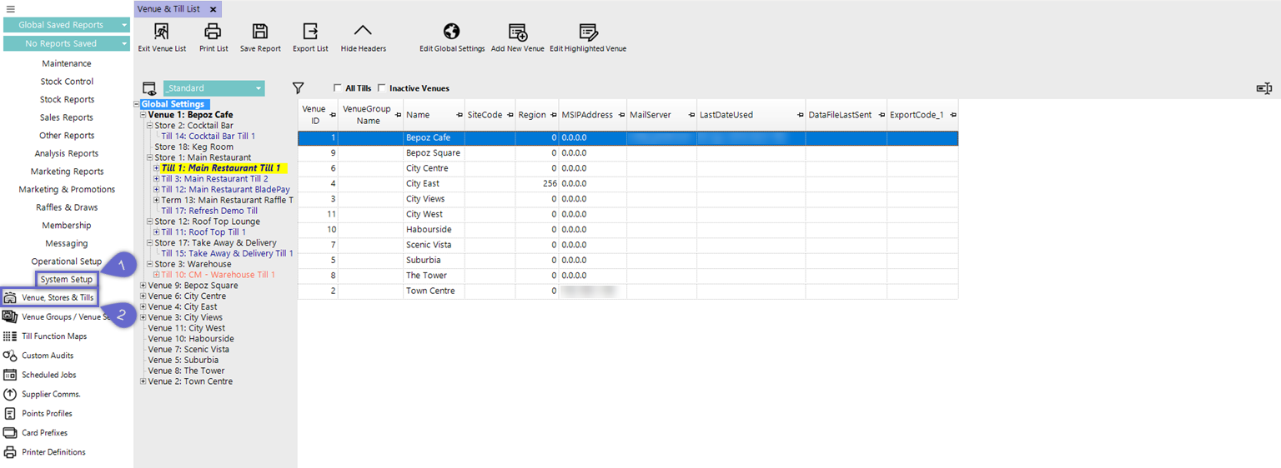Click pin icon on Venue ID column header
Image resolution: width=1281 pixels, height=468 pixels.
(x=333, y=114)
